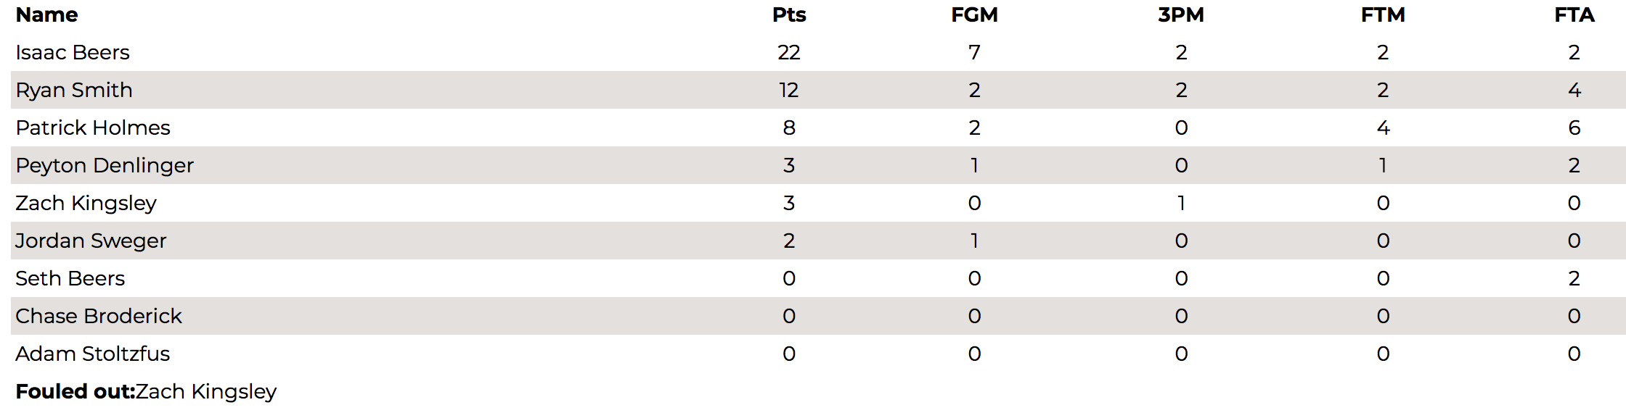Image resolution: width=1626 pixels, height=413 pixels.
Task: Select Patrick Holmes in the table
Action: [93, 128]
